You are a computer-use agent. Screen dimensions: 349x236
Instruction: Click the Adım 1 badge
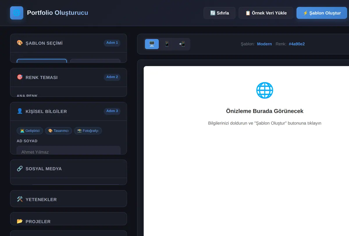point(112,43)
